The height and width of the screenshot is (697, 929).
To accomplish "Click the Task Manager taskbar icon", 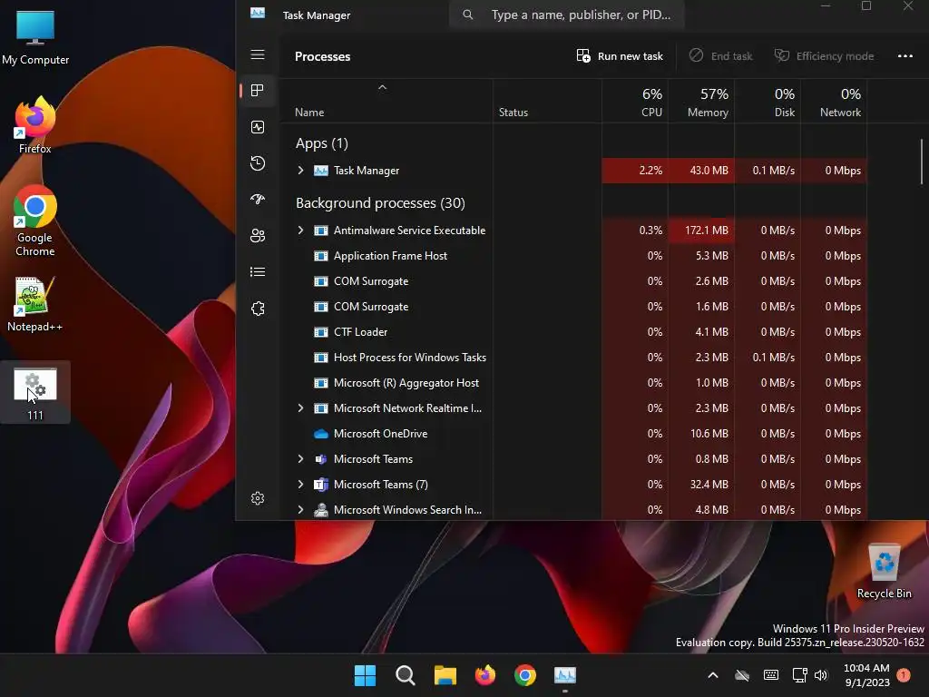I will [564, 675].
